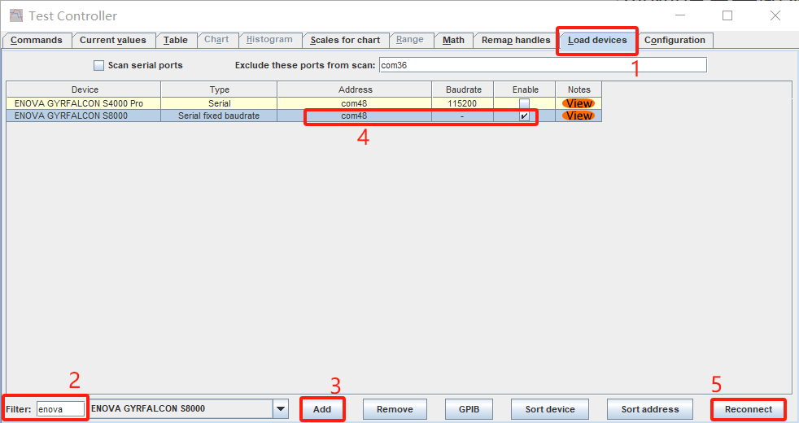The width and height of the screenshot is (799, 423).
Task: Click the Reconnect button
Action: tap(749, 409)
